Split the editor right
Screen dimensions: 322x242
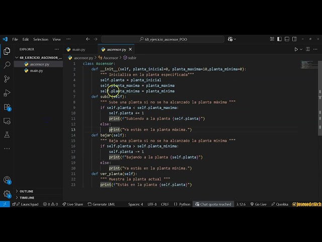(x=308, y=49)
